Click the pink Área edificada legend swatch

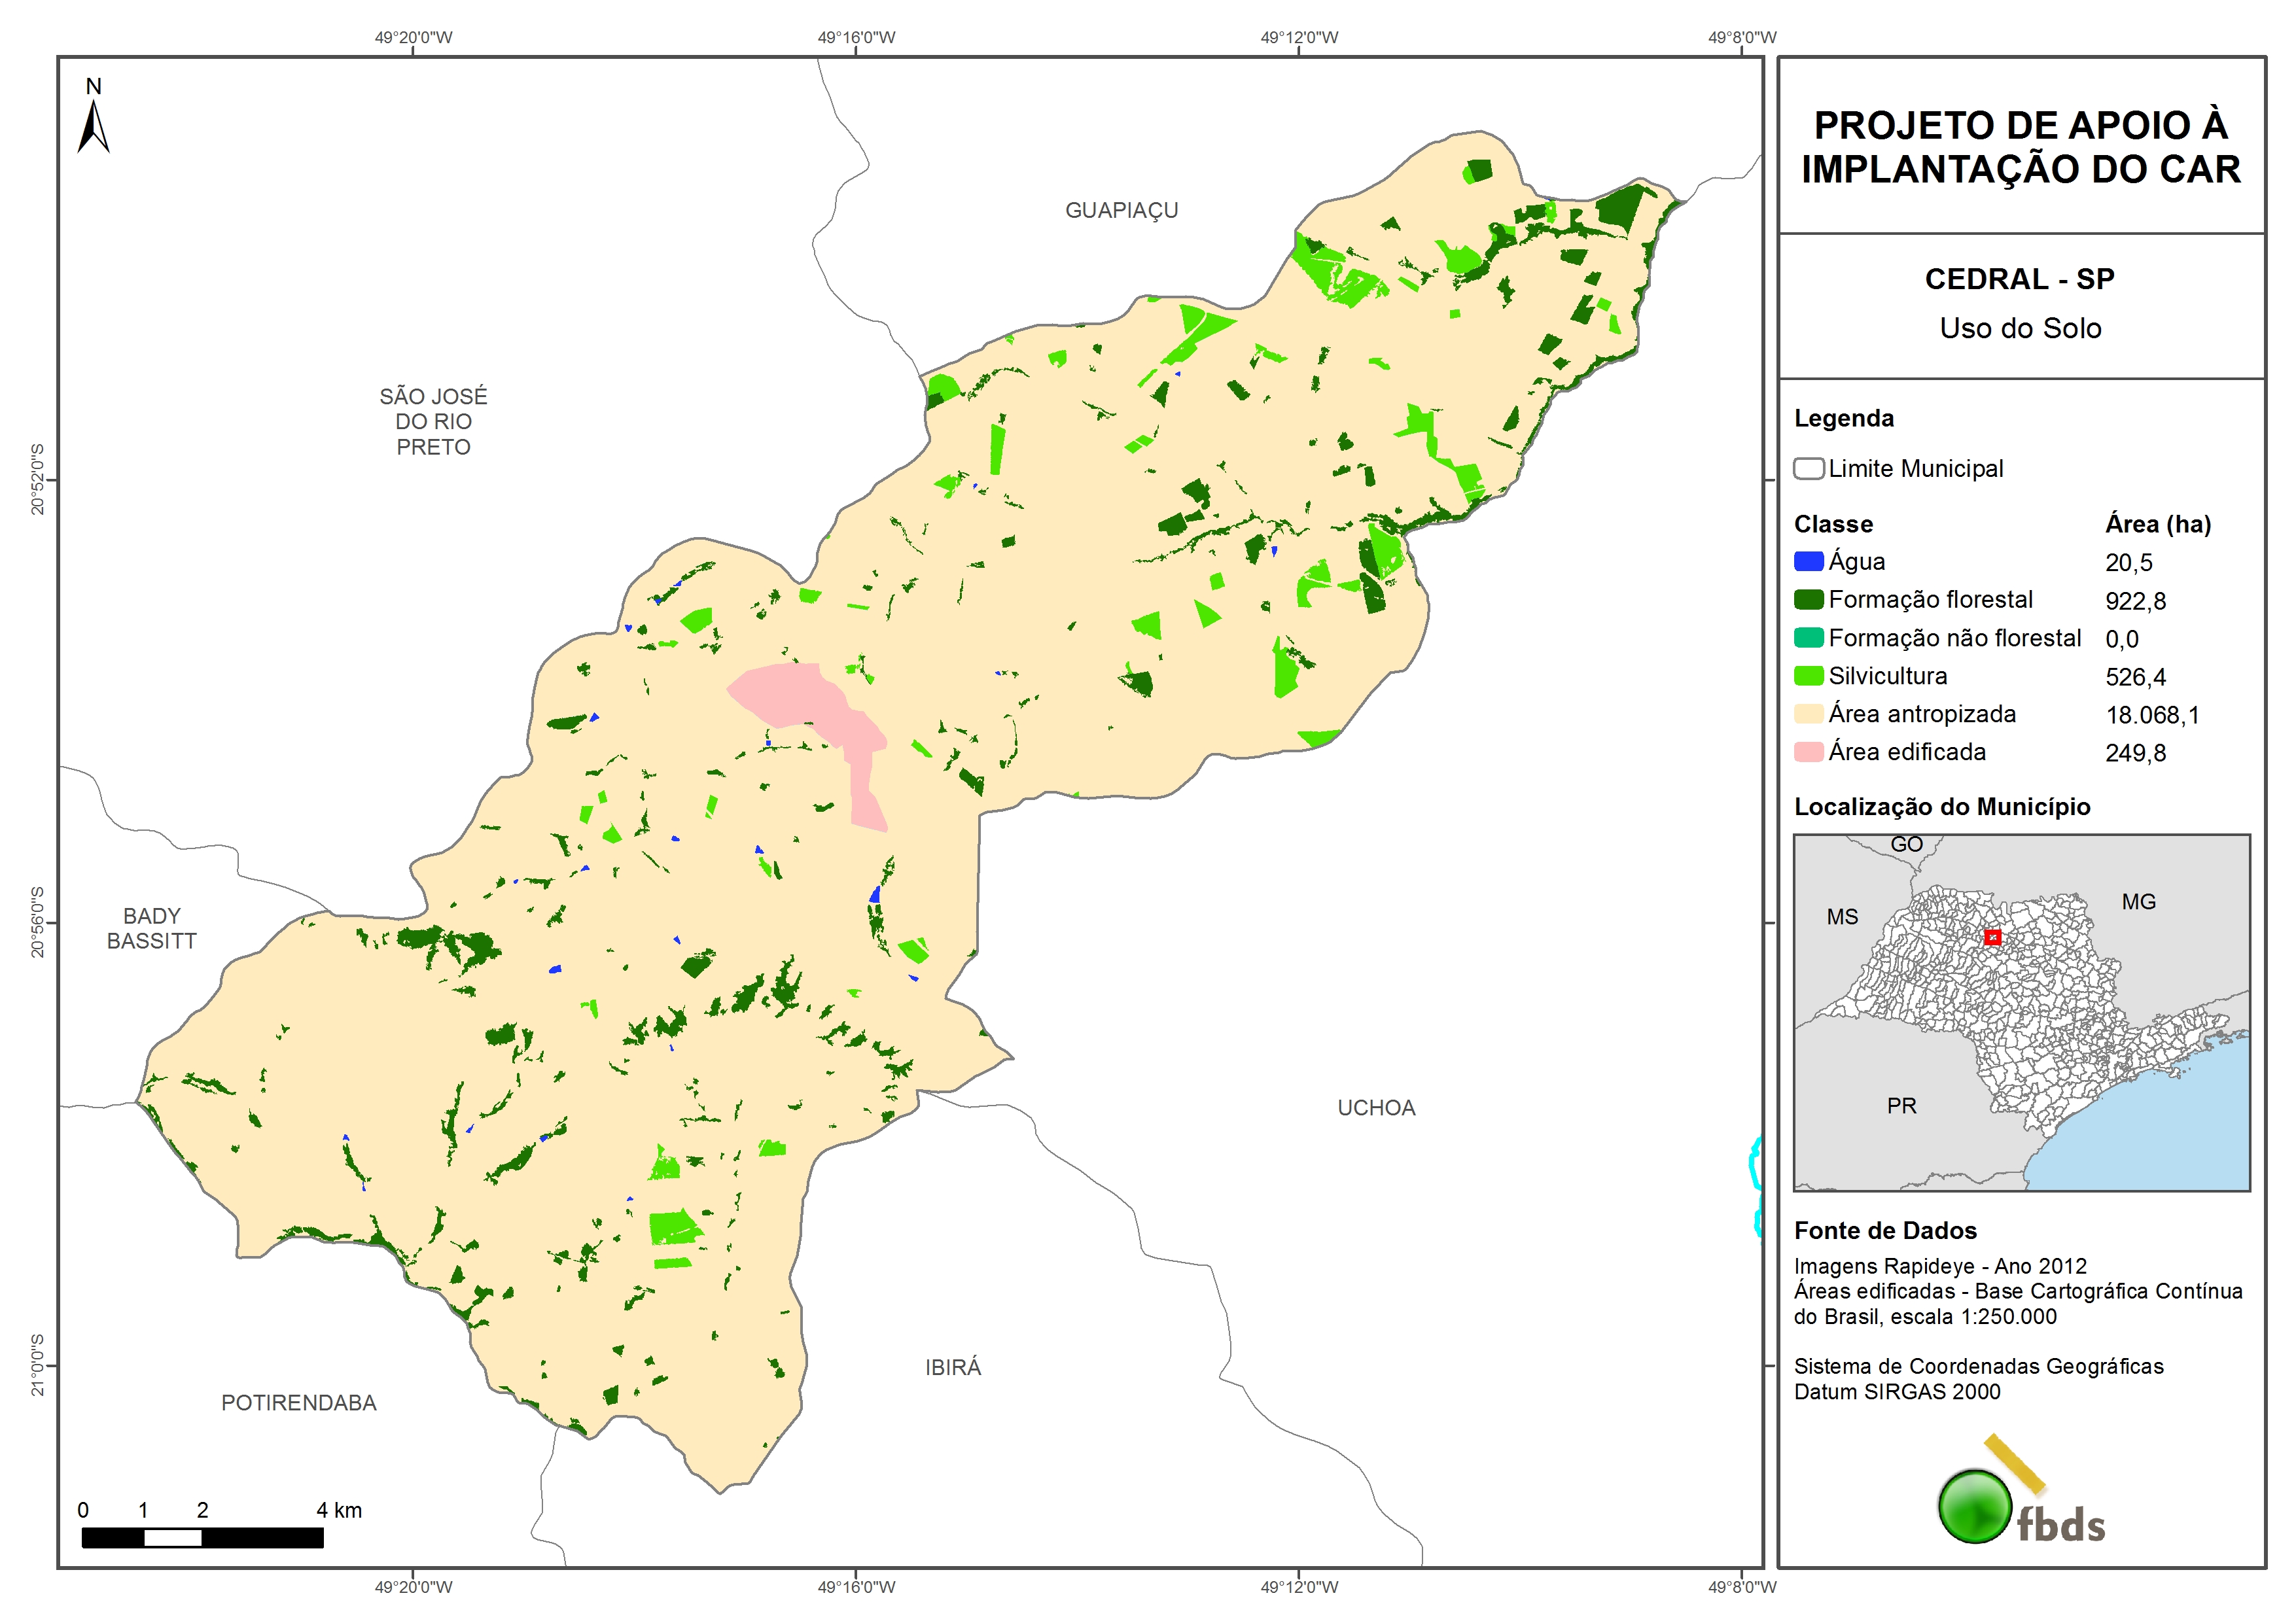pyautogui.click(x=1808, y=751)
